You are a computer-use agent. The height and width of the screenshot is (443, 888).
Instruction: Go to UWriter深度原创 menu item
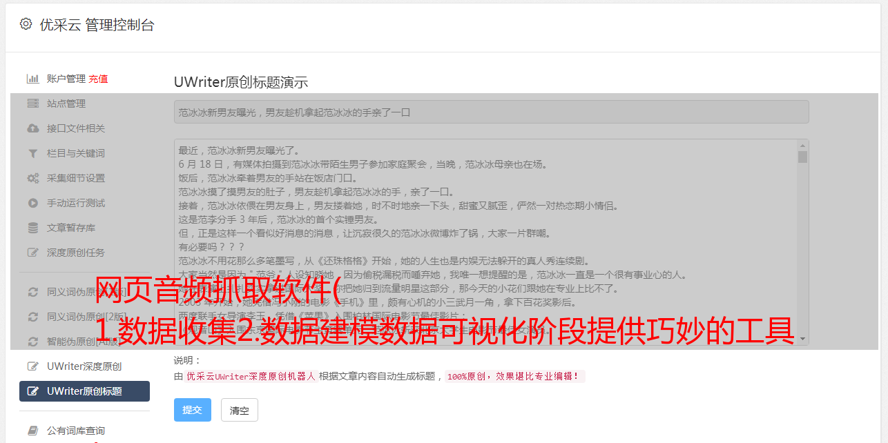tap(84, 366)
